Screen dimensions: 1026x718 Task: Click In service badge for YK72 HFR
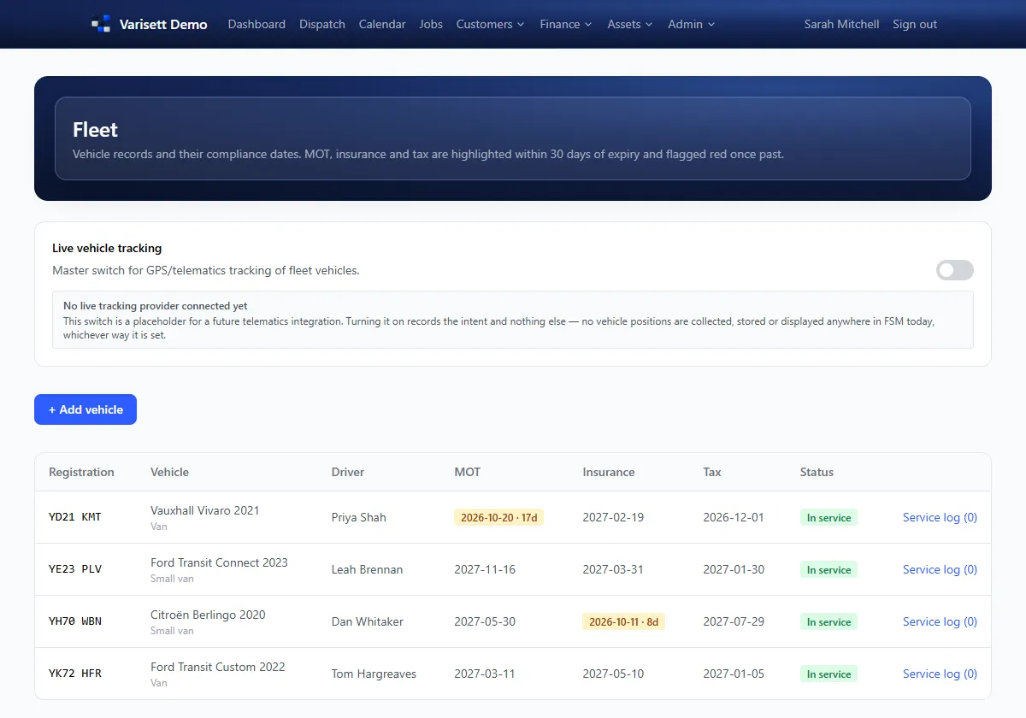tap(828, 674)
